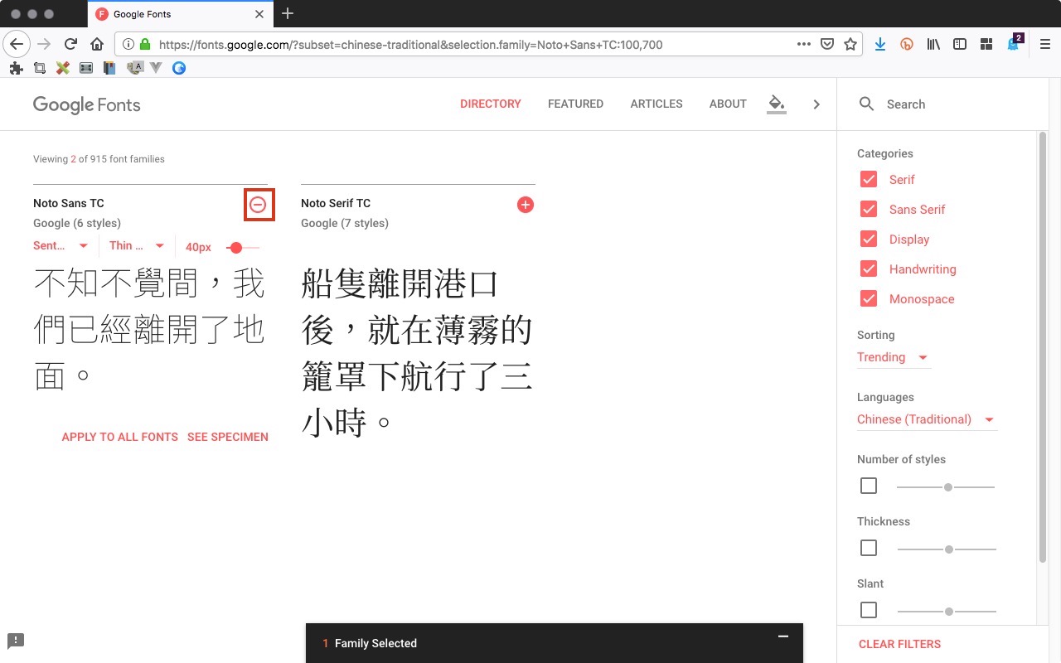This screenshot has width=1061, height=663.
Task: Go back with browser back arrow
Action: [17, 44]
